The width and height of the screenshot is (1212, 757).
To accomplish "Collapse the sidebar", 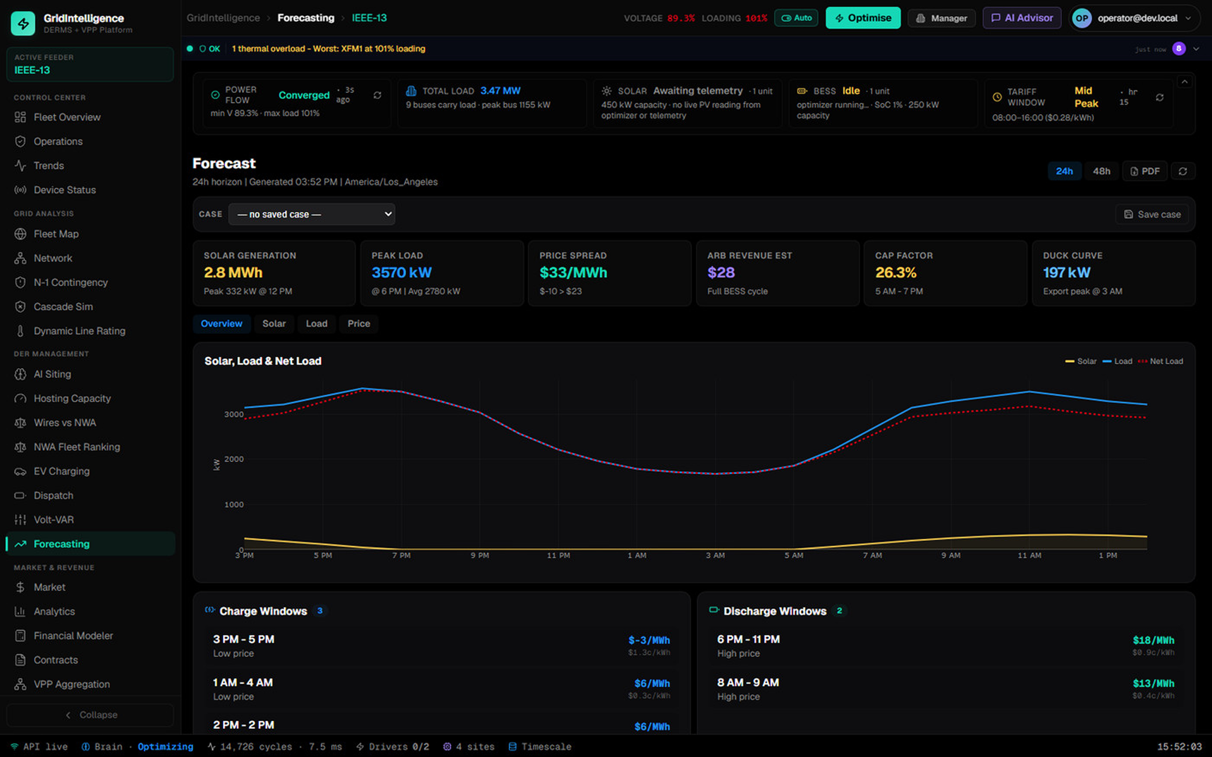I will pyautogui.click(x=90, y=714).
